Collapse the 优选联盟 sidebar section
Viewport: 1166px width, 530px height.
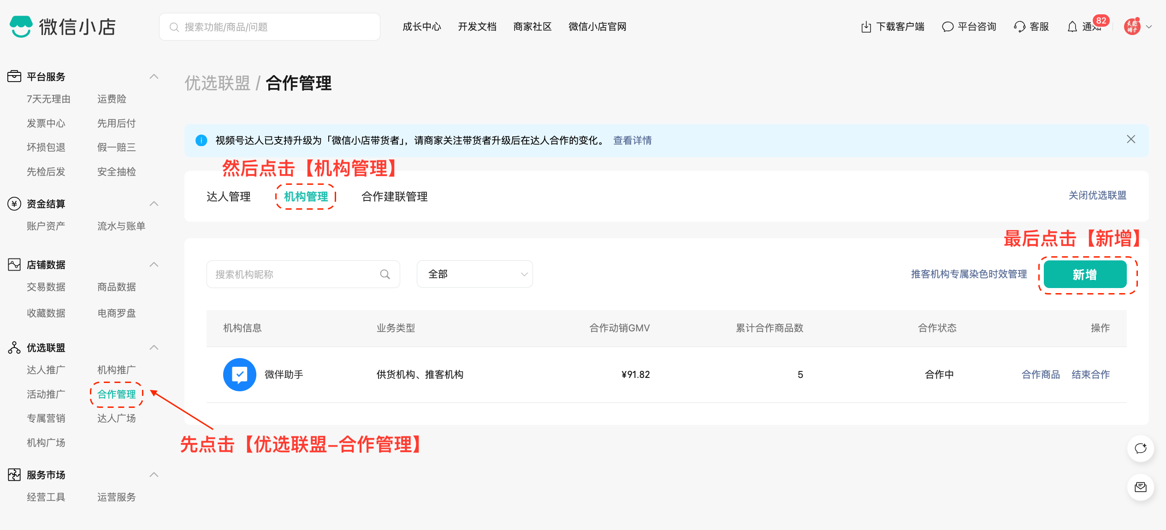(154, 347)
